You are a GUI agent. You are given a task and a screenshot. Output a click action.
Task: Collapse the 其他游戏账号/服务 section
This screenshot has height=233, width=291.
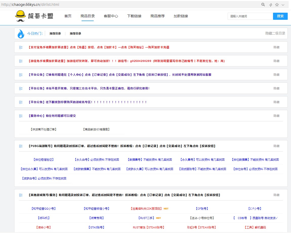click(276, 195)
